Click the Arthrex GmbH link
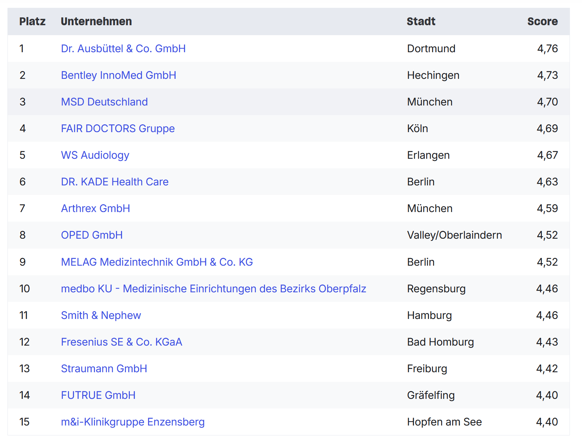Viewport: 582px width, 439px height. pos(95,208)
